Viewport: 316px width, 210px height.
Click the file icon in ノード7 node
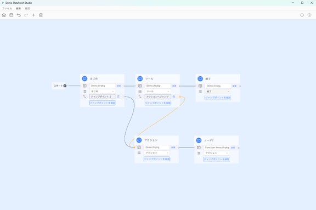(x=199, y=147)
